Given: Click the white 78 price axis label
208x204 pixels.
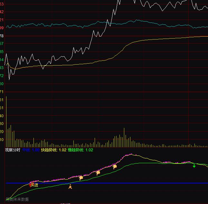Looking at the screenshot, I should [2, 36].
